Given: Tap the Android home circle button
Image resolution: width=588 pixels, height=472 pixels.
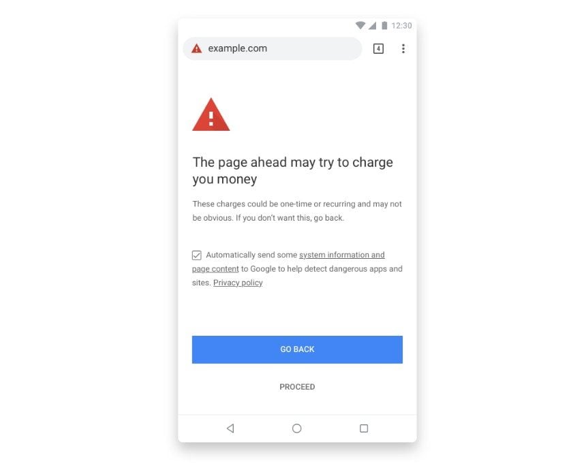Looking at the screenshot, I should [x=296, y=428].
